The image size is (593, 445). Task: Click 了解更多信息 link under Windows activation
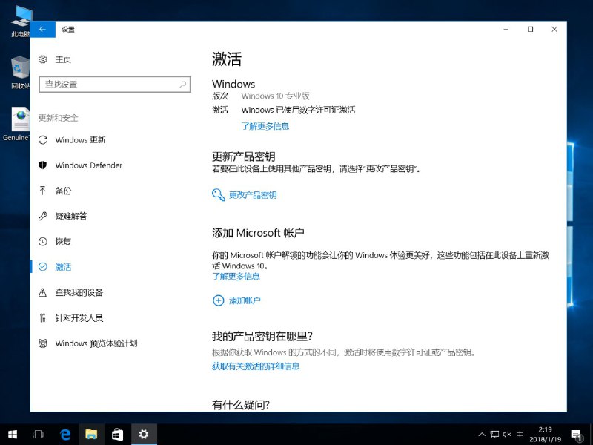coord(265,126)
